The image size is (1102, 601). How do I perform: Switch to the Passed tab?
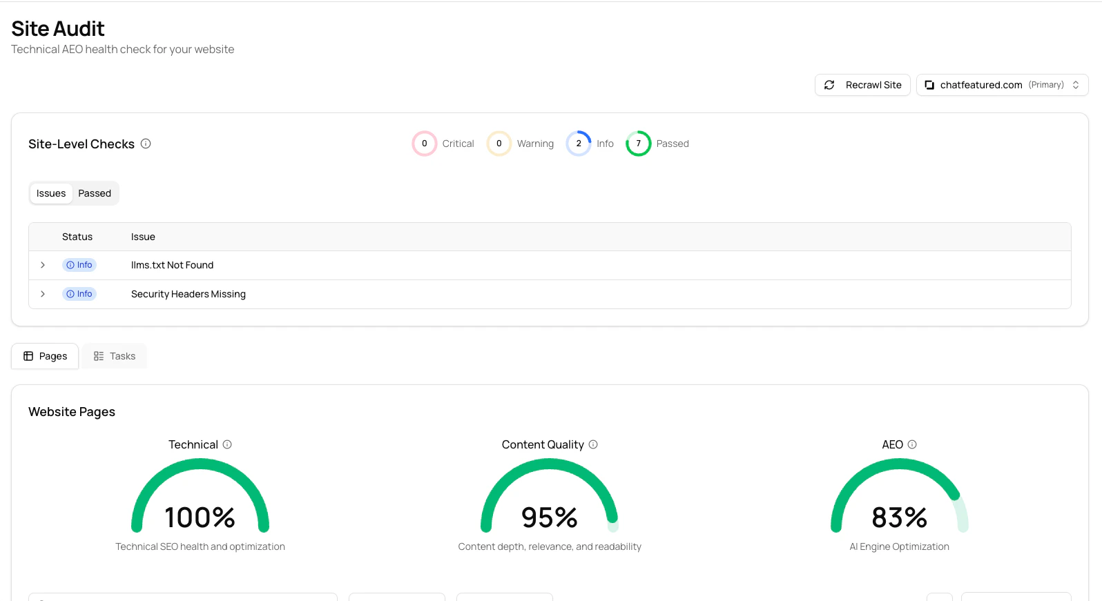[x=95, y=193]
